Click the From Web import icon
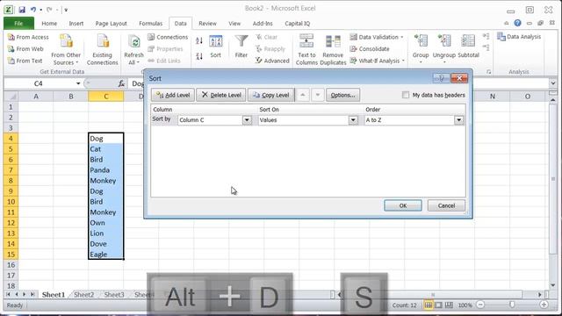Viewport: 562px width, 316px height. click(11, 49)
